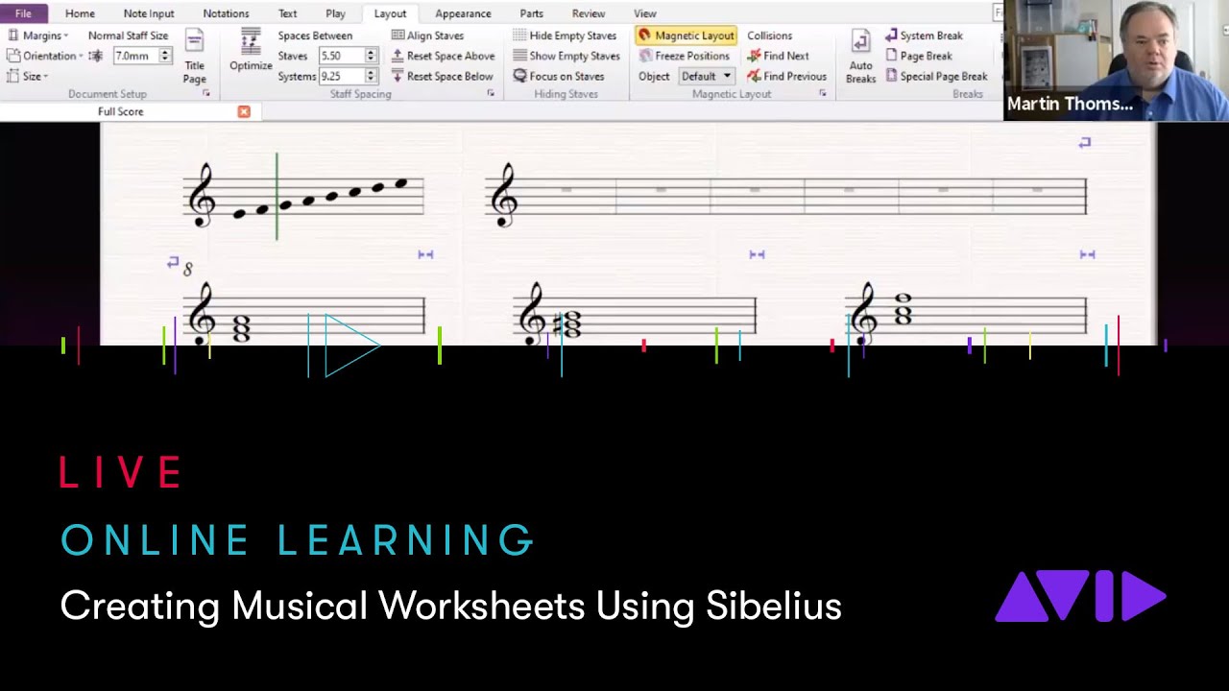Screen dimensions: 1229x691
Task: Switch to the Parts tab
Action: coord(531,13)
